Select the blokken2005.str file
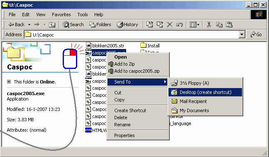Viewport: 269px width, 157px height. click(105, 46)
